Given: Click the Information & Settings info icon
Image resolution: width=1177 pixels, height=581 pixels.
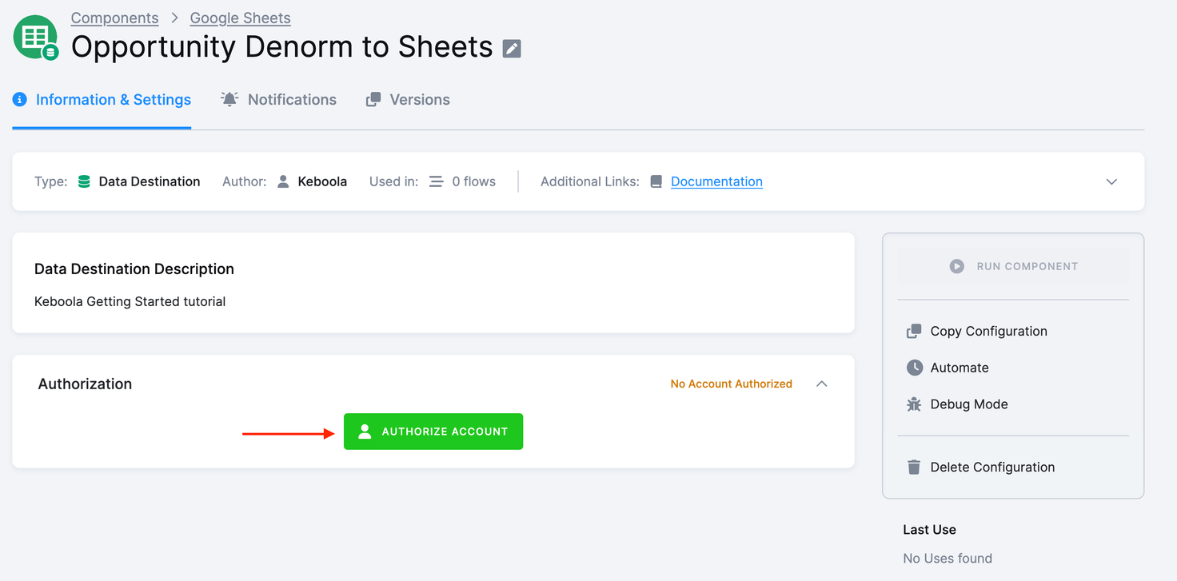Looking at the screenshot, I should point(21,99).
